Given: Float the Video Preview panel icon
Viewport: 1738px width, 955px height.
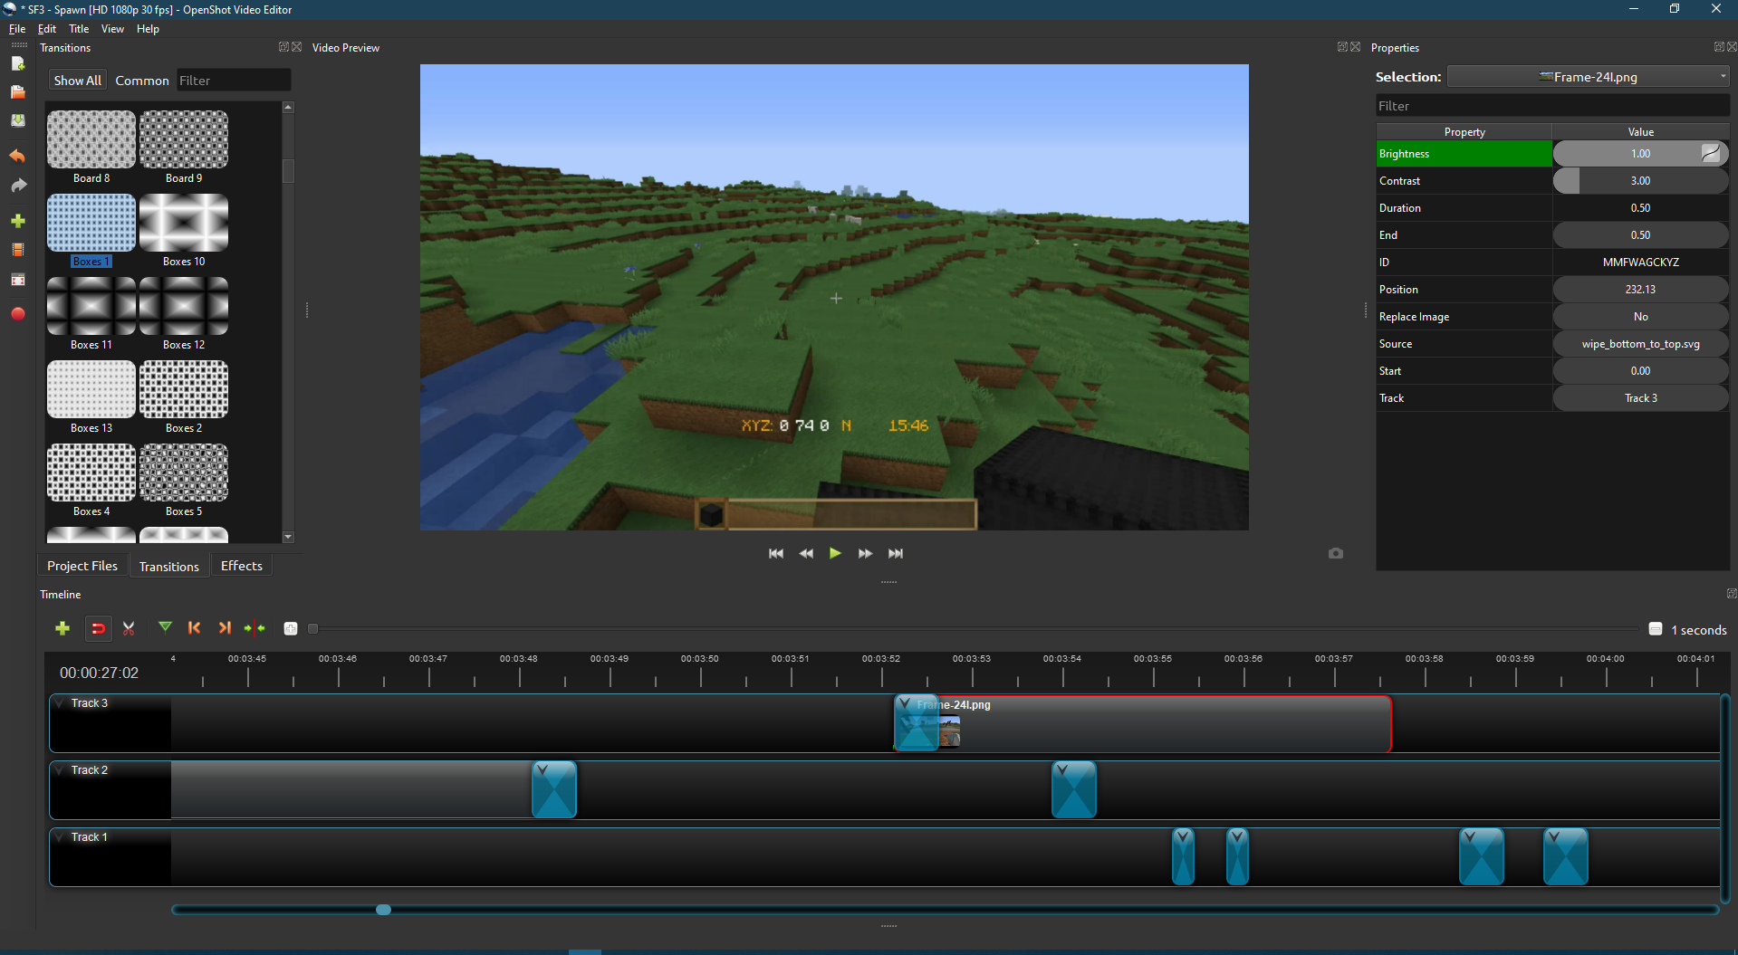Looking at the screenshot, I should coord(1342,47).
